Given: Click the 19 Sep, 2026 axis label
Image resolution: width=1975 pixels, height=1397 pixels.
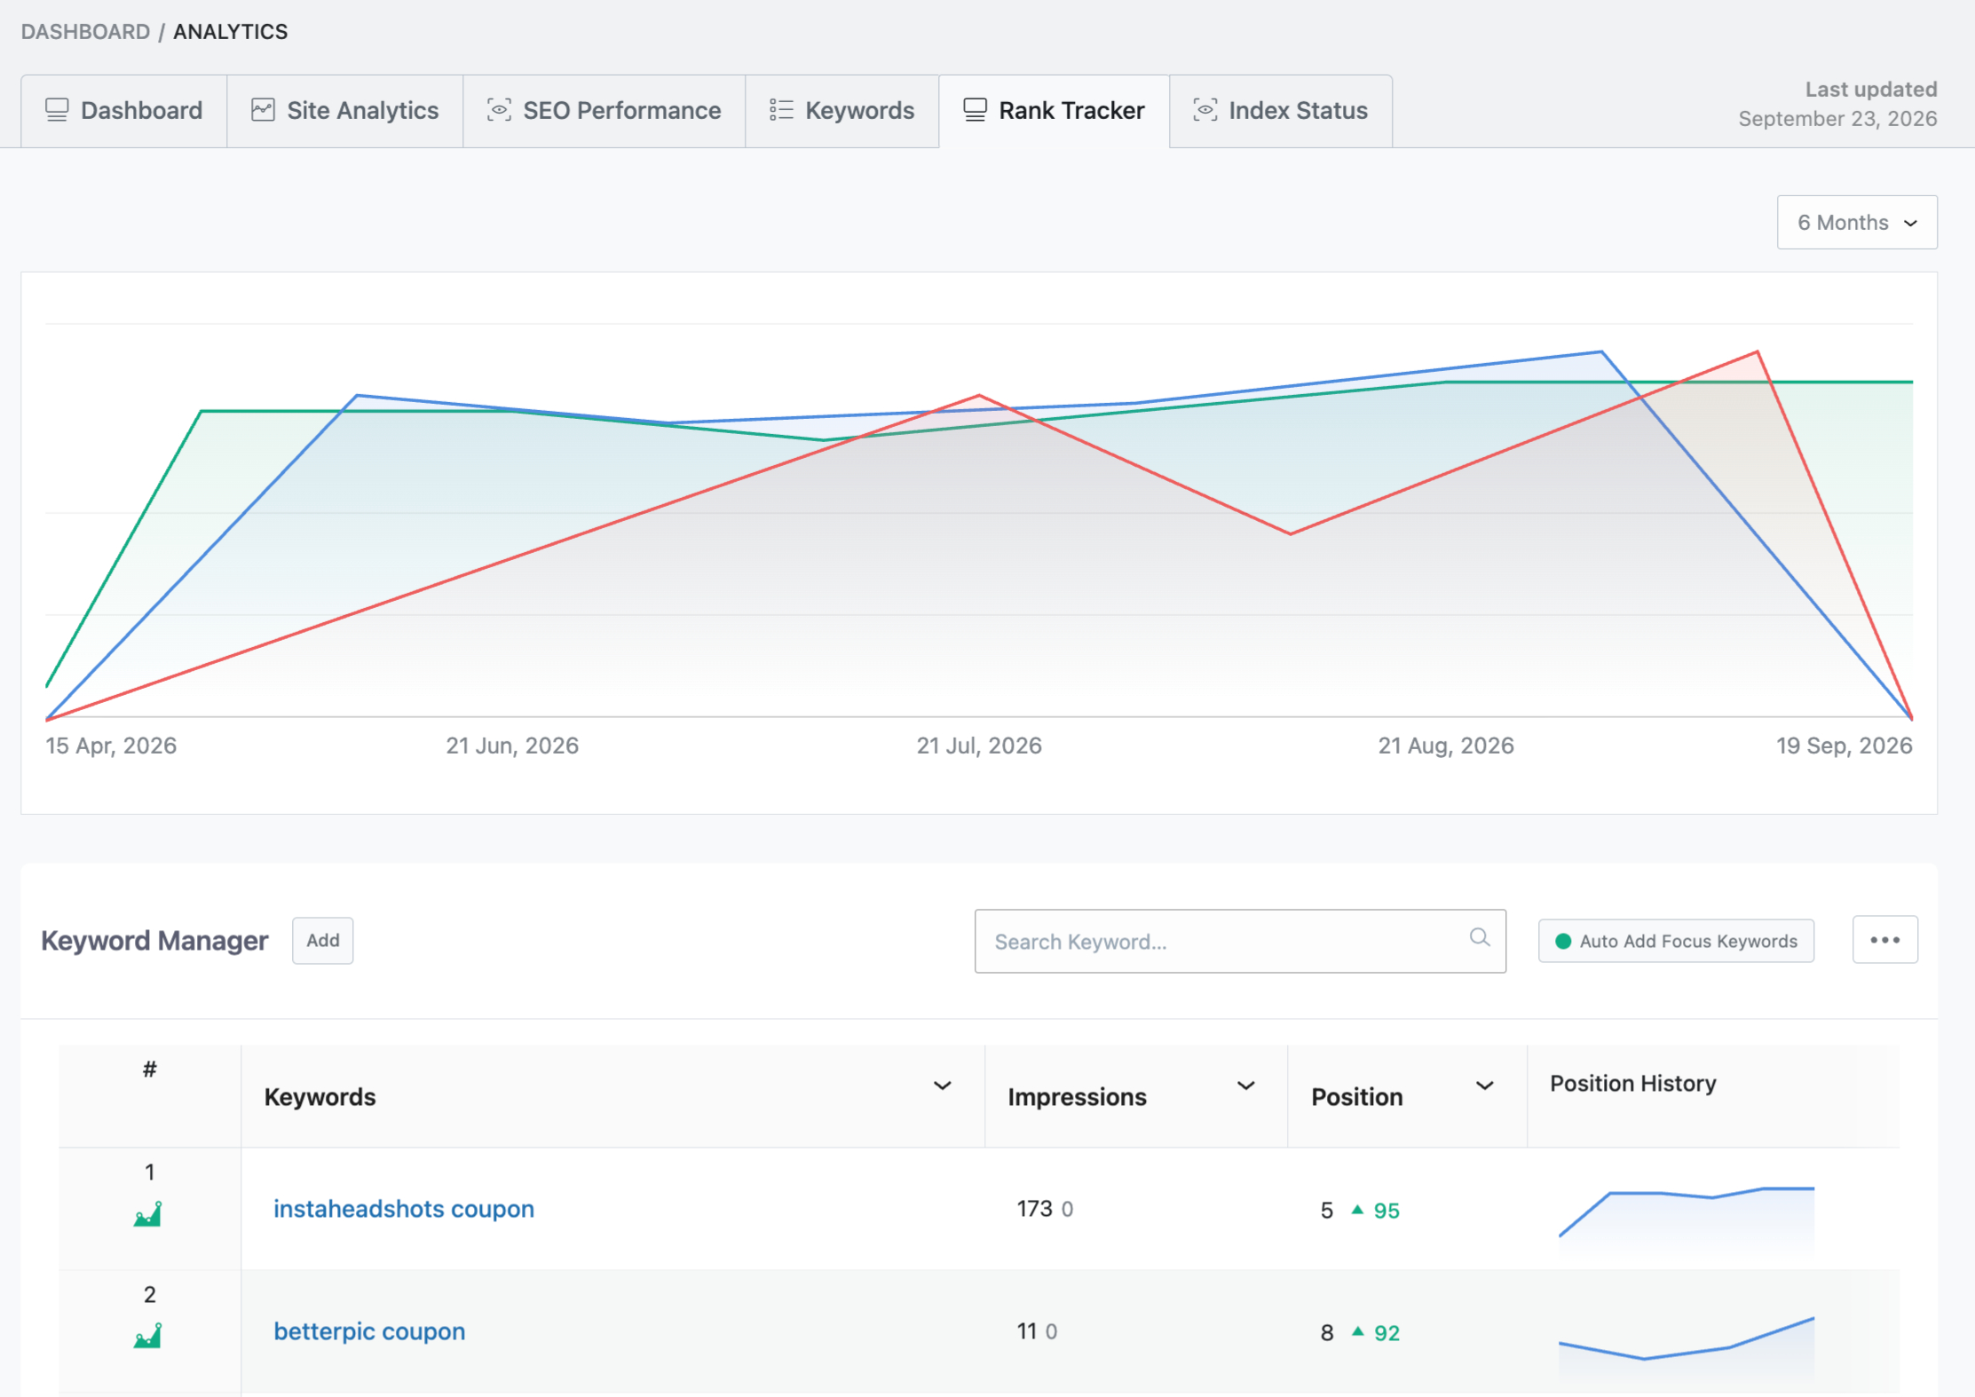Looking at the screenshot, I should click(x=1844, y=746).
